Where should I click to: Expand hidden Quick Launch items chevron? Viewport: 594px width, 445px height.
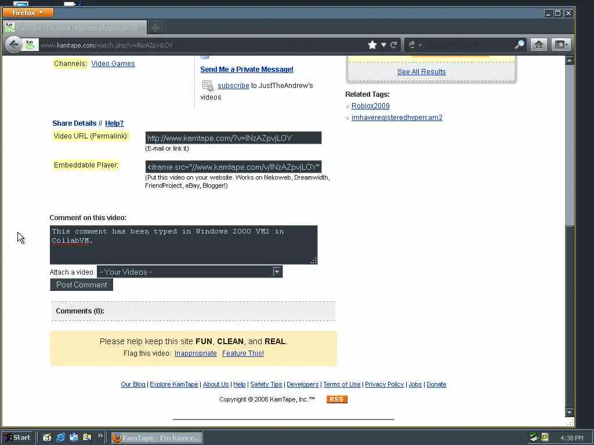100,436
